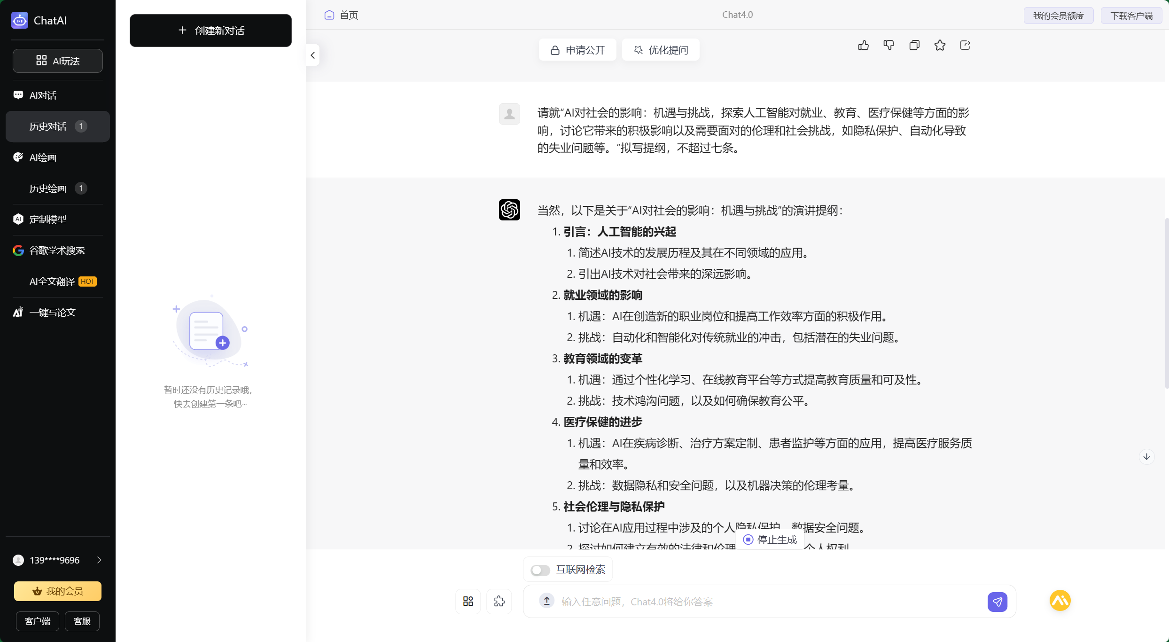The width and height of the screenshot is (1169, 642).
Task: Upload a file using the upload icon in the input bar
Action: [546, 601]
